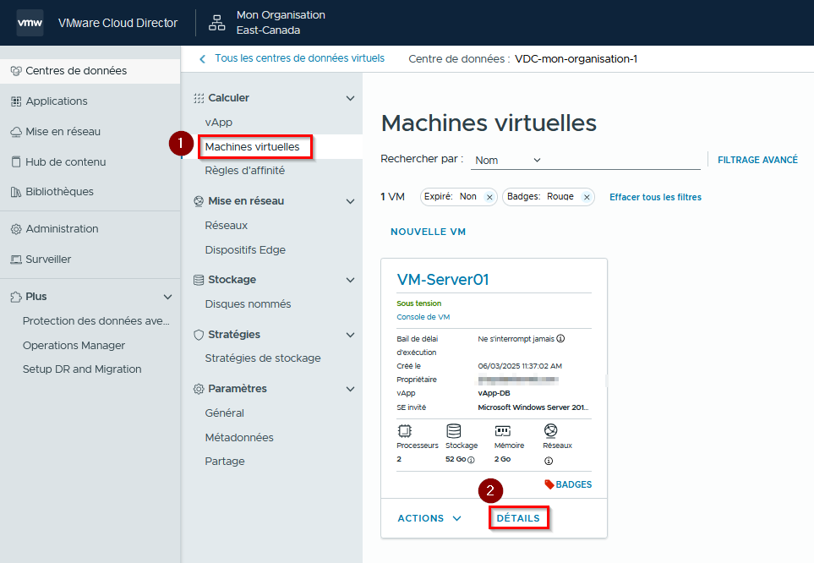Viewport: 814px width, 563px height.
Task: Click the Mise en réseau globe icon in secondary panel
Action: (199, 201)
